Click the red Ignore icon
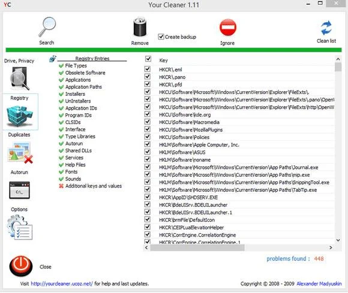 [x=228, y=28]
